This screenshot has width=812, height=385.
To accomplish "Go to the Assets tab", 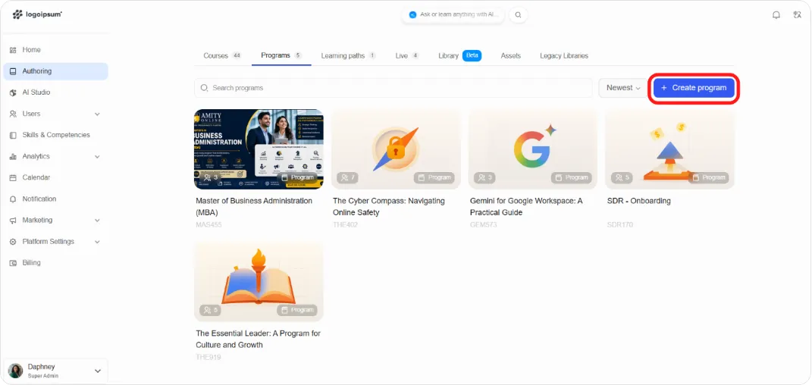I will [510, 55].
